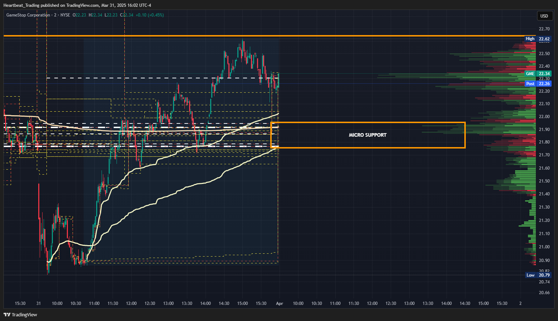This screenshot has width=558, height=321.
Task: Click the Heartbeat_Trading published header text
Action: click(x=77, y=5)
